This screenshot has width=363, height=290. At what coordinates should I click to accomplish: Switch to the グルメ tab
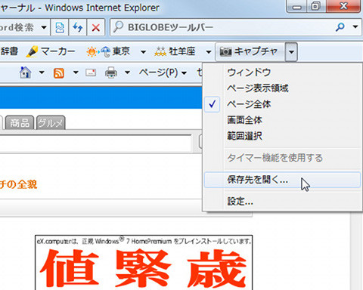(51, 123)
